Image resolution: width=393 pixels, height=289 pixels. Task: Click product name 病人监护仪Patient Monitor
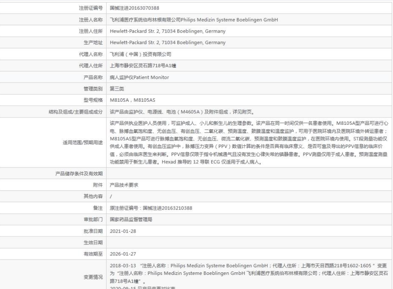click(x=140, y=77)
